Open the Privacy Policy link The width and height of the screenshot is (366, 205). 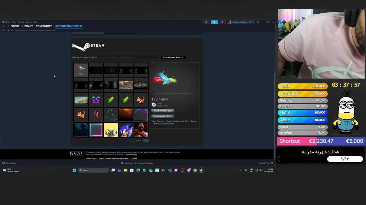pyautogui.click(x=91, y=159)
